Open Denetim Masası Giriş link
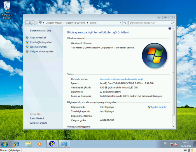This screenshot has width=196, height=152. coord(41,31)
